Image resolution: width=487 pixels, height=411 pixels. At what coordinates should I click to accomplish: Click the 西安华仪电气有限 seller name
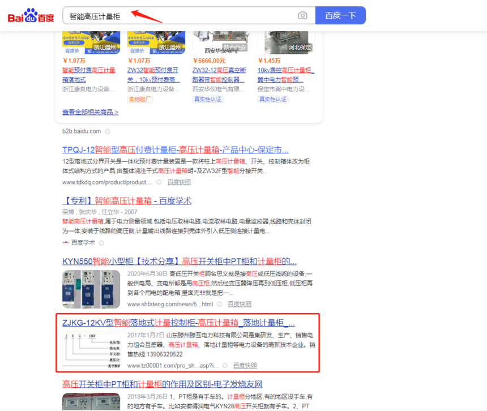[x=219, y=89]
